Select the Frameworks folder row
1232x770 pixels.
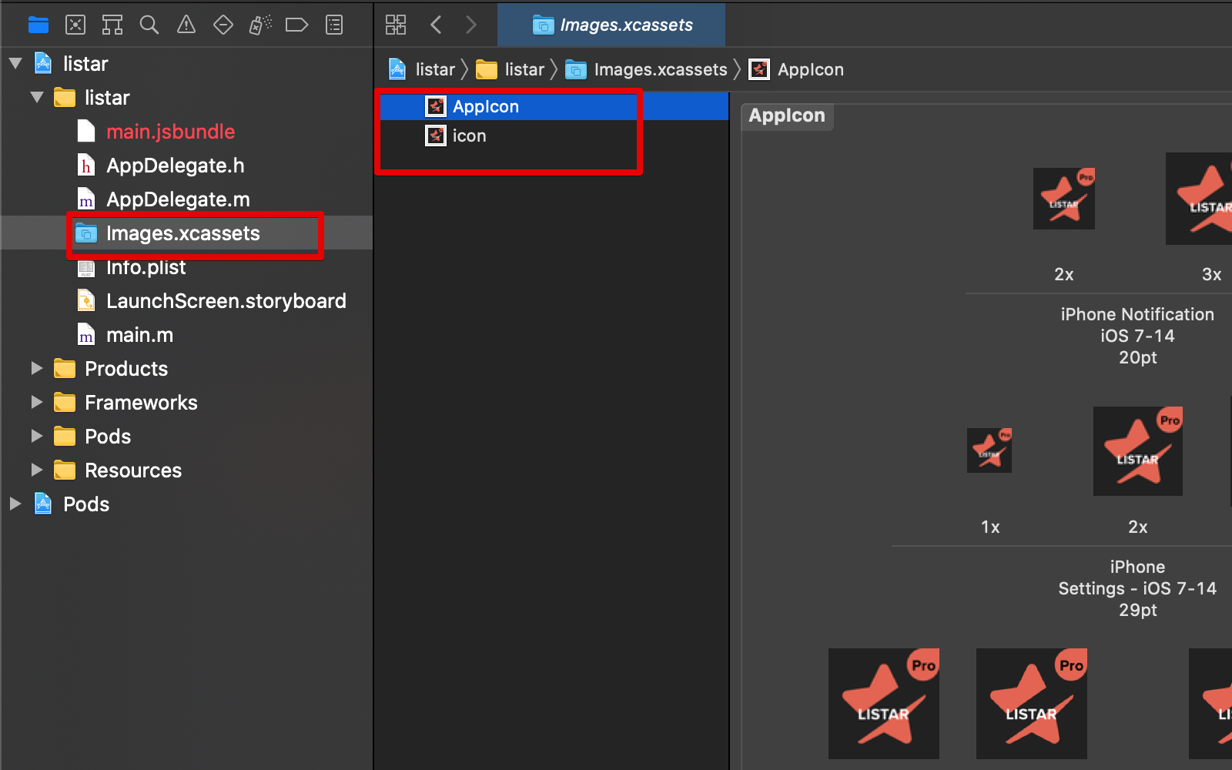coord(186,403)
